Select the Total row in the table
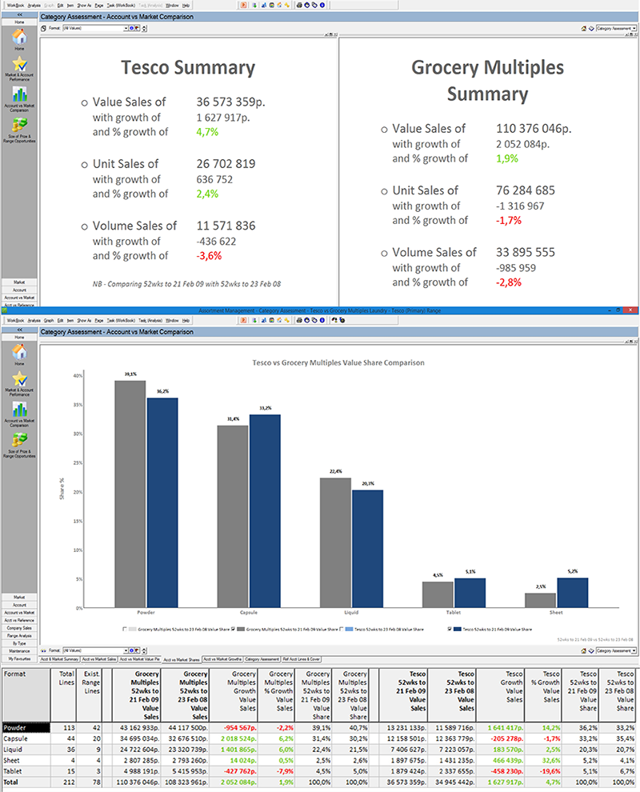The image size is (640, 792). click(x=318, y=782)
